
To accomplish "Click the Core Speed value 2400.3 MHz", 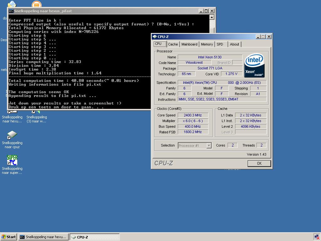I will 193,115.
